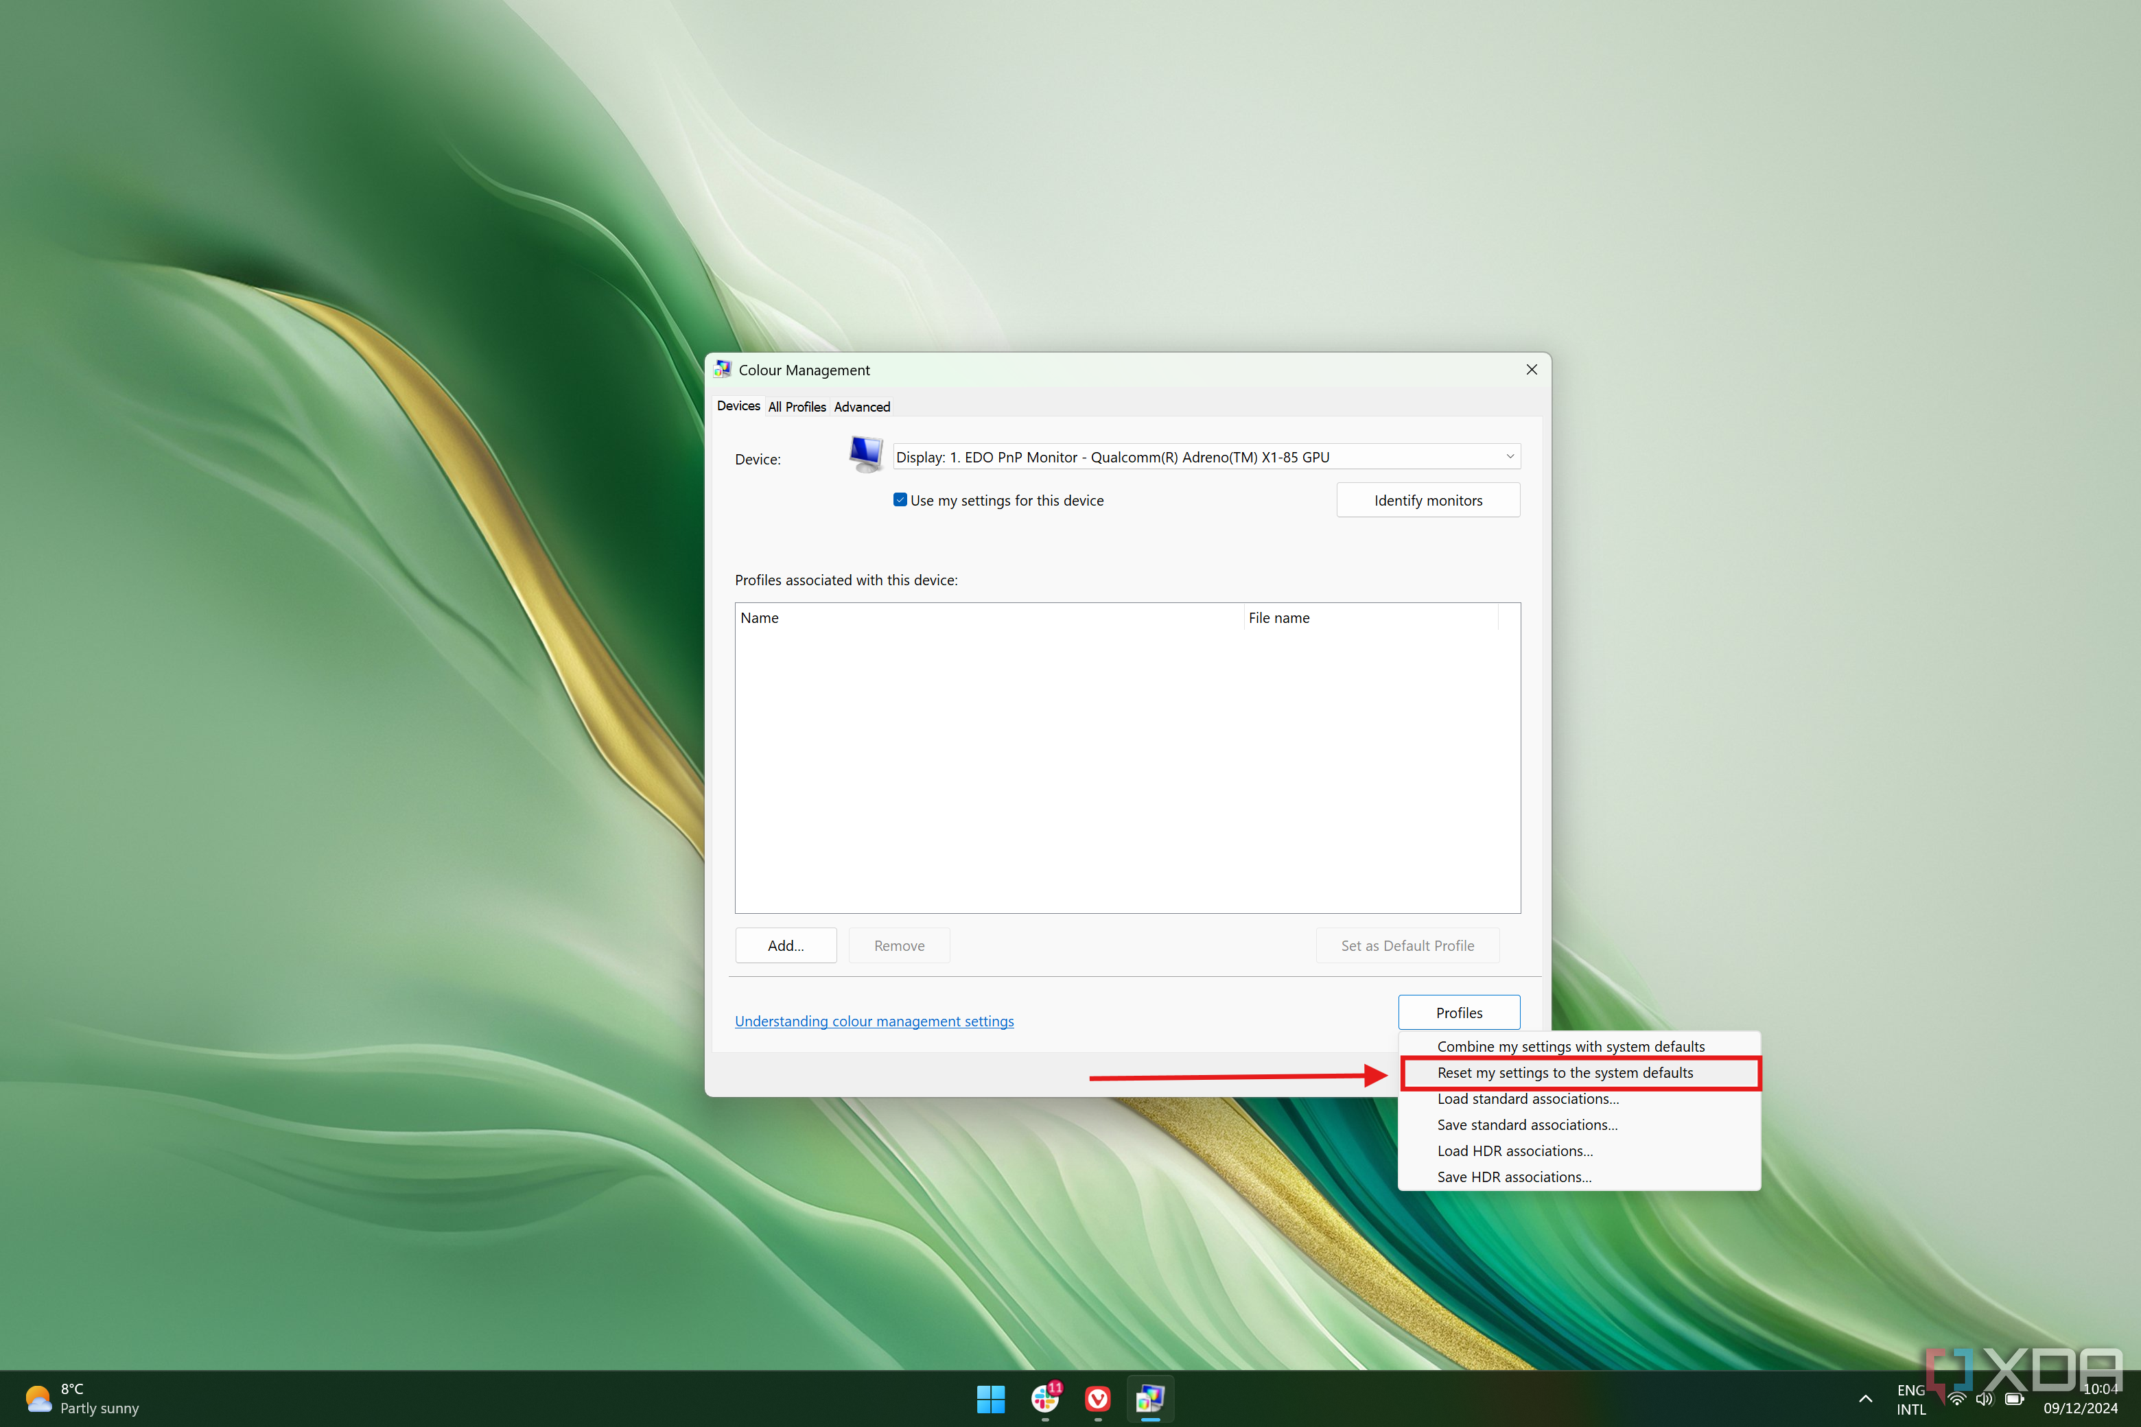
Task: Click the Identify monitors button
Action: click(x=1427, y=500)
